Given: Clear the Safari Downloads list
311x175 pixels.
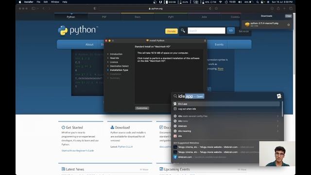Looking at the screenshot, I should point(288,16).
